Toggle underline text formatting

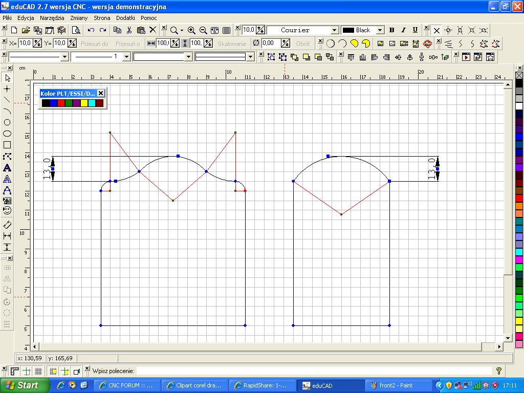(415, 30)
